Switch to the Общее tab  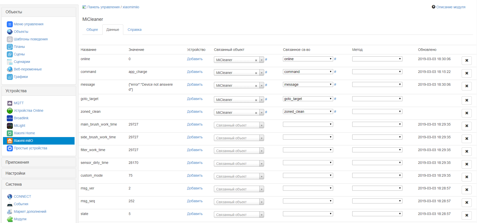92,30
